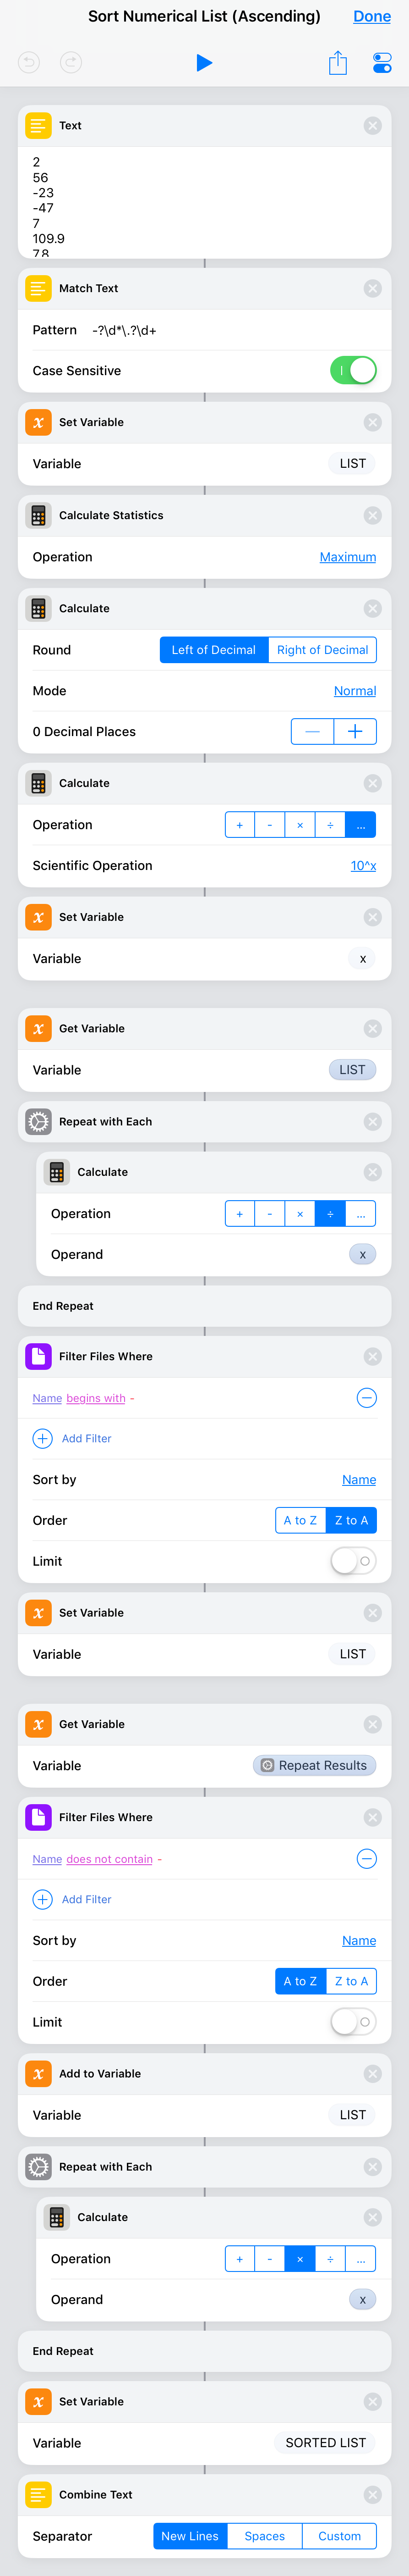The width and height of the screenshot is (409, 2576).
Task: Toggle Limit in first Filter Files action
Action: (x=353, y=1561)
